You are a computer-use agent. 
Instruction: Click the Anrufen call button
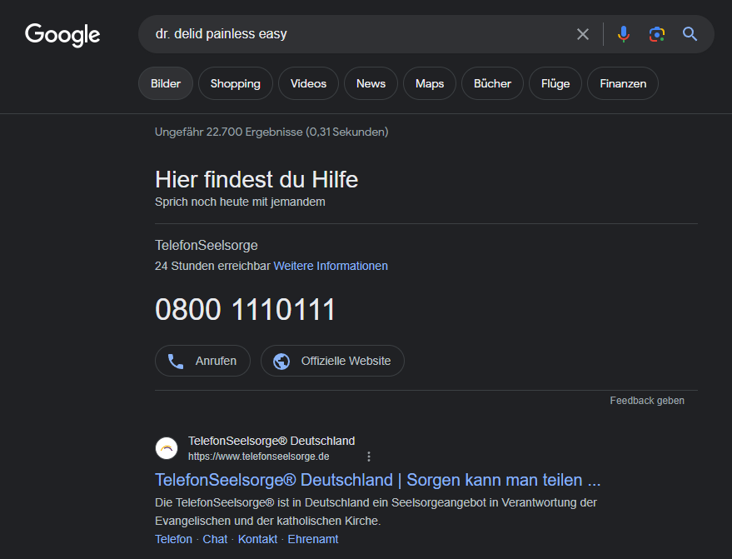click(202, 361)
